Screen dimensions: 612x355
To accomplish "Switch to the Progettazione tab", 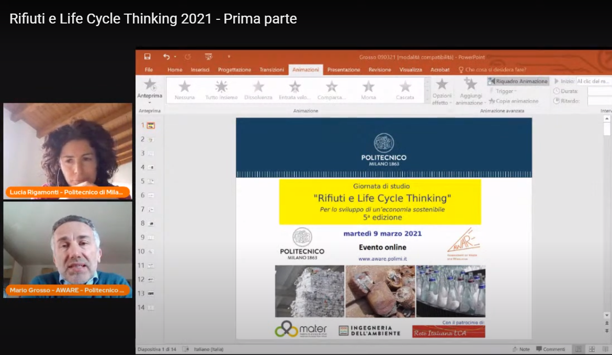I will 234,70.
